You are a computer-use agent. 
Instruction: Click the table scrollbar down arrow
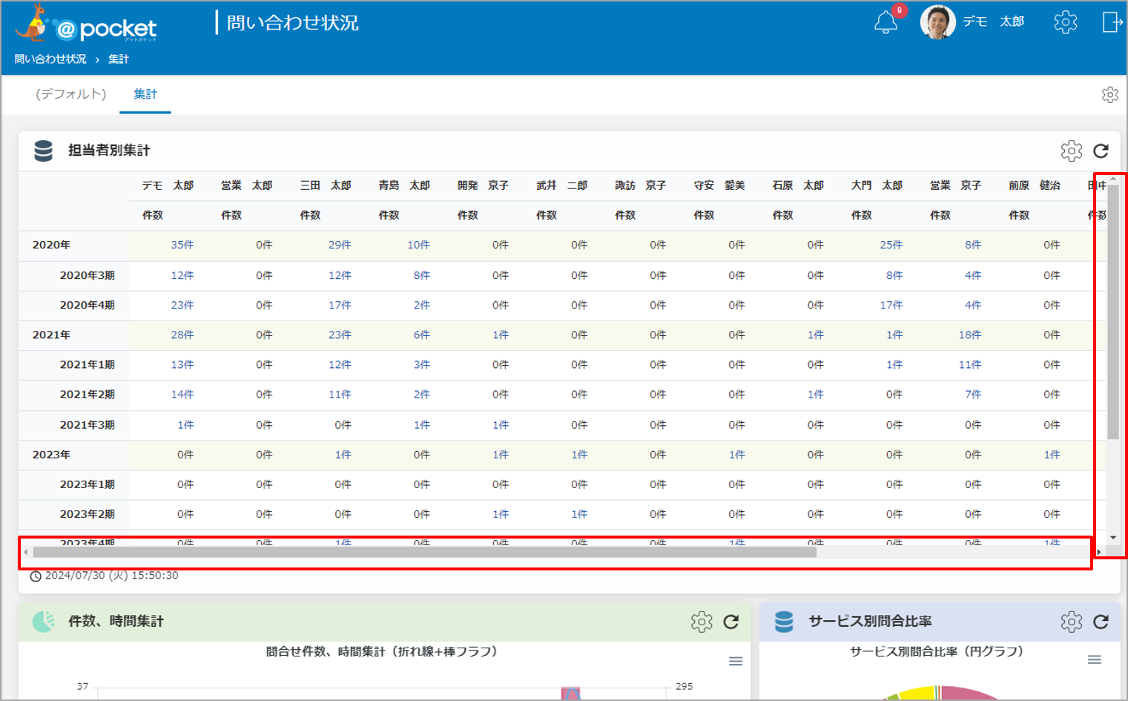pos(1113,538)
